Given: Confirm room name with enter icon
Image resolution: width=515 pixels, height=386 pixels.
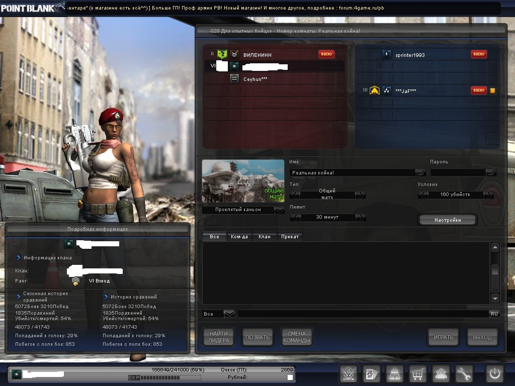Looking at the screenshot, I should point(420,172).
